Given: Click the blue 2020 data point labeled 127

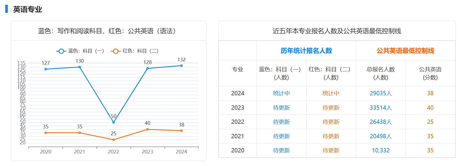Looking at the screenshot, I should click(x=46, y=69).
